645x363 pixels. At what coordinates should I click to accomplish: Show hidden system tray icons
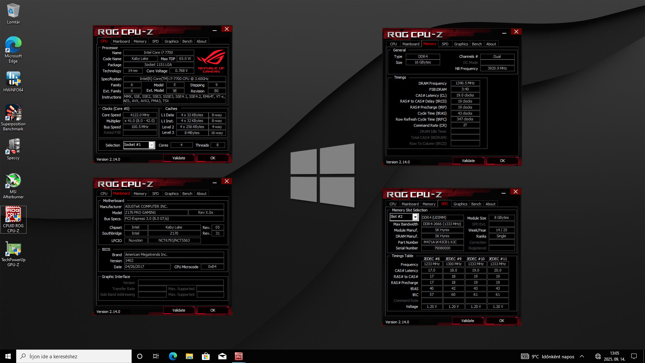pyautogui.click(x=582, y=356)
